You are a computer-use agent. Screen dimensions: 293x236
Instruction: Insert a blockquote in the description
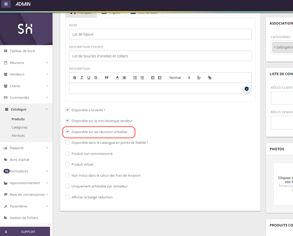point(107,78)
